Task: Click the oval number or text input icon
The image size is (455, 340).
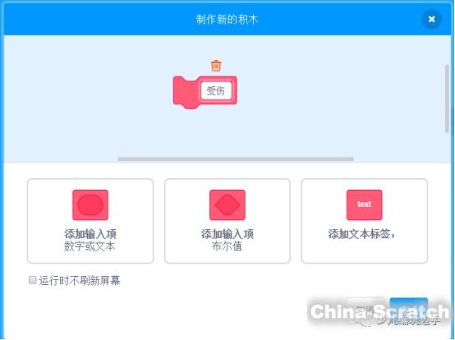Action: [90, 204]
